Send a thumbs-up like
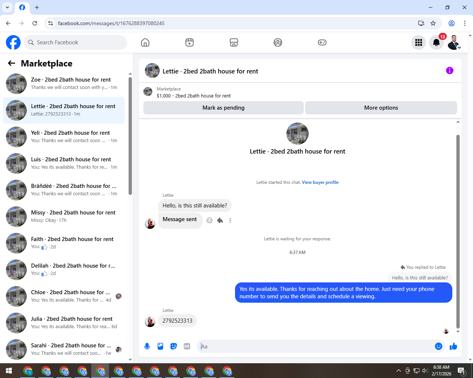This screenshot has width=473, height=378. (453, 346)
